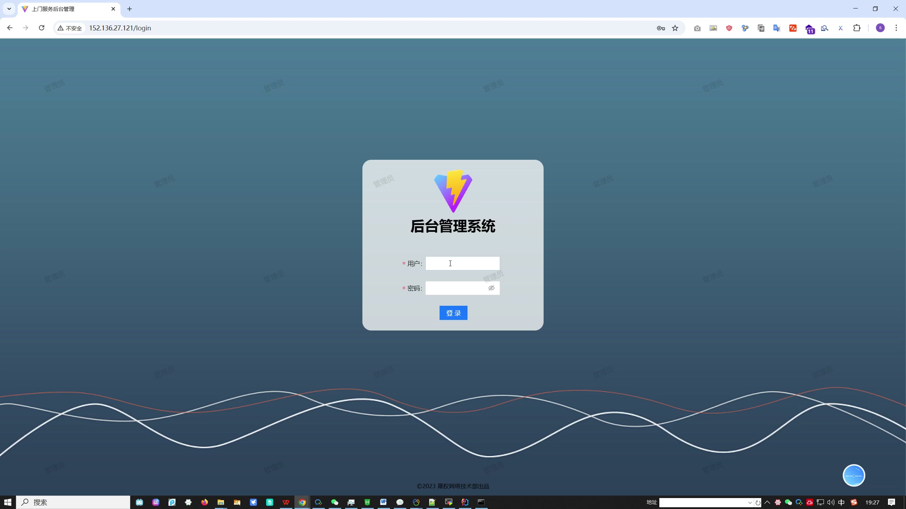Click the taskbar address refresh button
The image size is (906, 509).
(758, 502)
